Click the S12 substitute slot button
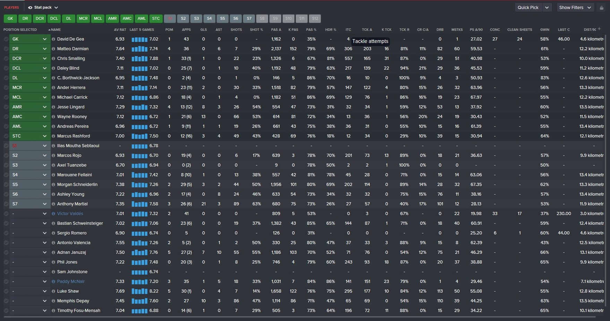610x321 pixels. tap(315, 19)
